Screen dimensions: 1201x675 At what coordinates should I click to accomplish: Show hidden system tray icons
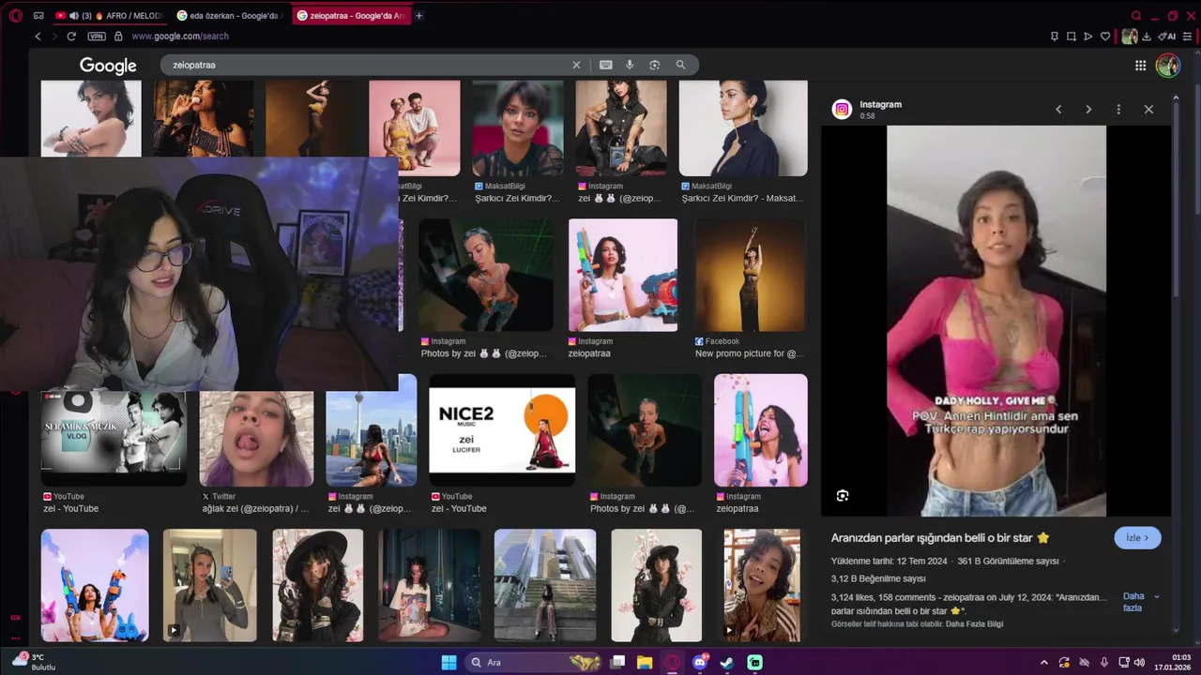1043,663
